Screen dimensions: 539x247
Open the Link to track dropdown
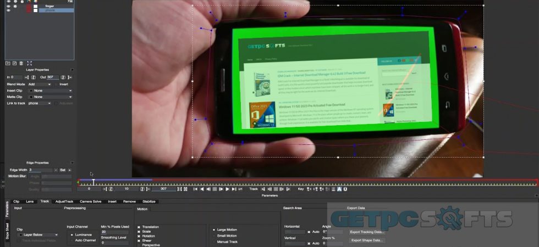click(40, 103)
